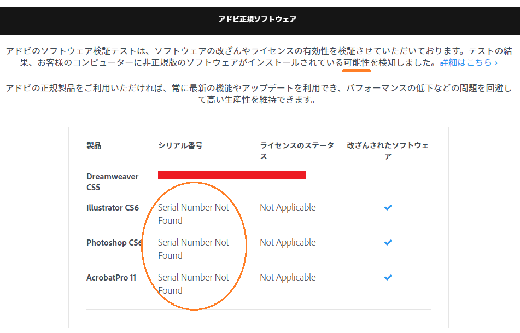The image size is (520, 333).
Task: Click Not Applicable status for Photoshop CS6
Action: coord(288,243)
